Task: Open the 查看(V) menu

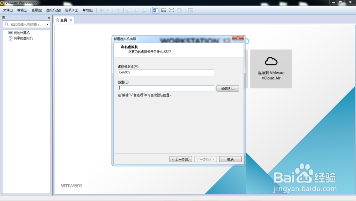Action: (x=37, y=10)
